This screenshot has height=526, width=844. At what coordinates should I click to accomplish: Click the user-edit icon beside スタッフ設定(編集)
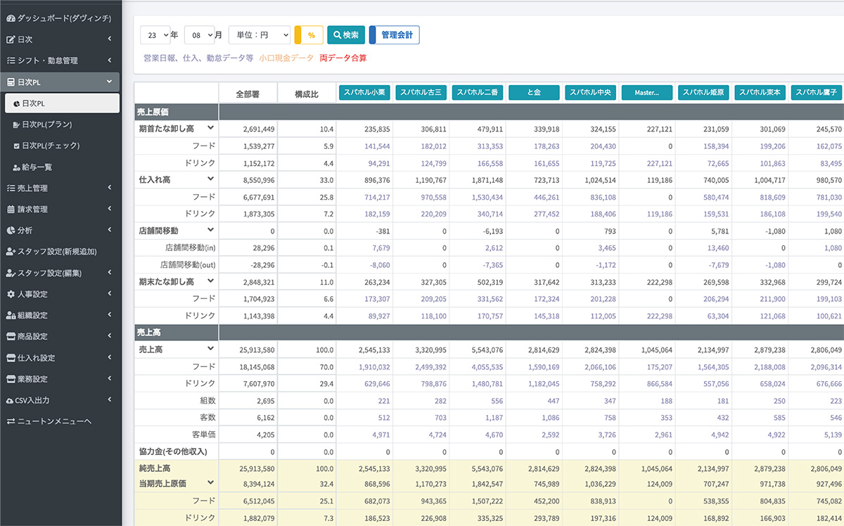(x=11, y=273)
